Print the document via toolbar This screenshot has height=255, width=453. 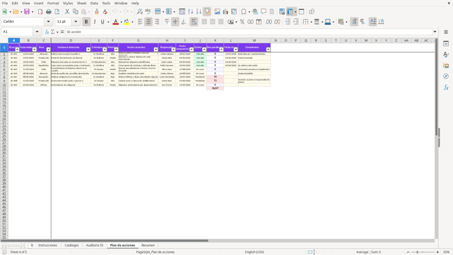coord(49,12)
